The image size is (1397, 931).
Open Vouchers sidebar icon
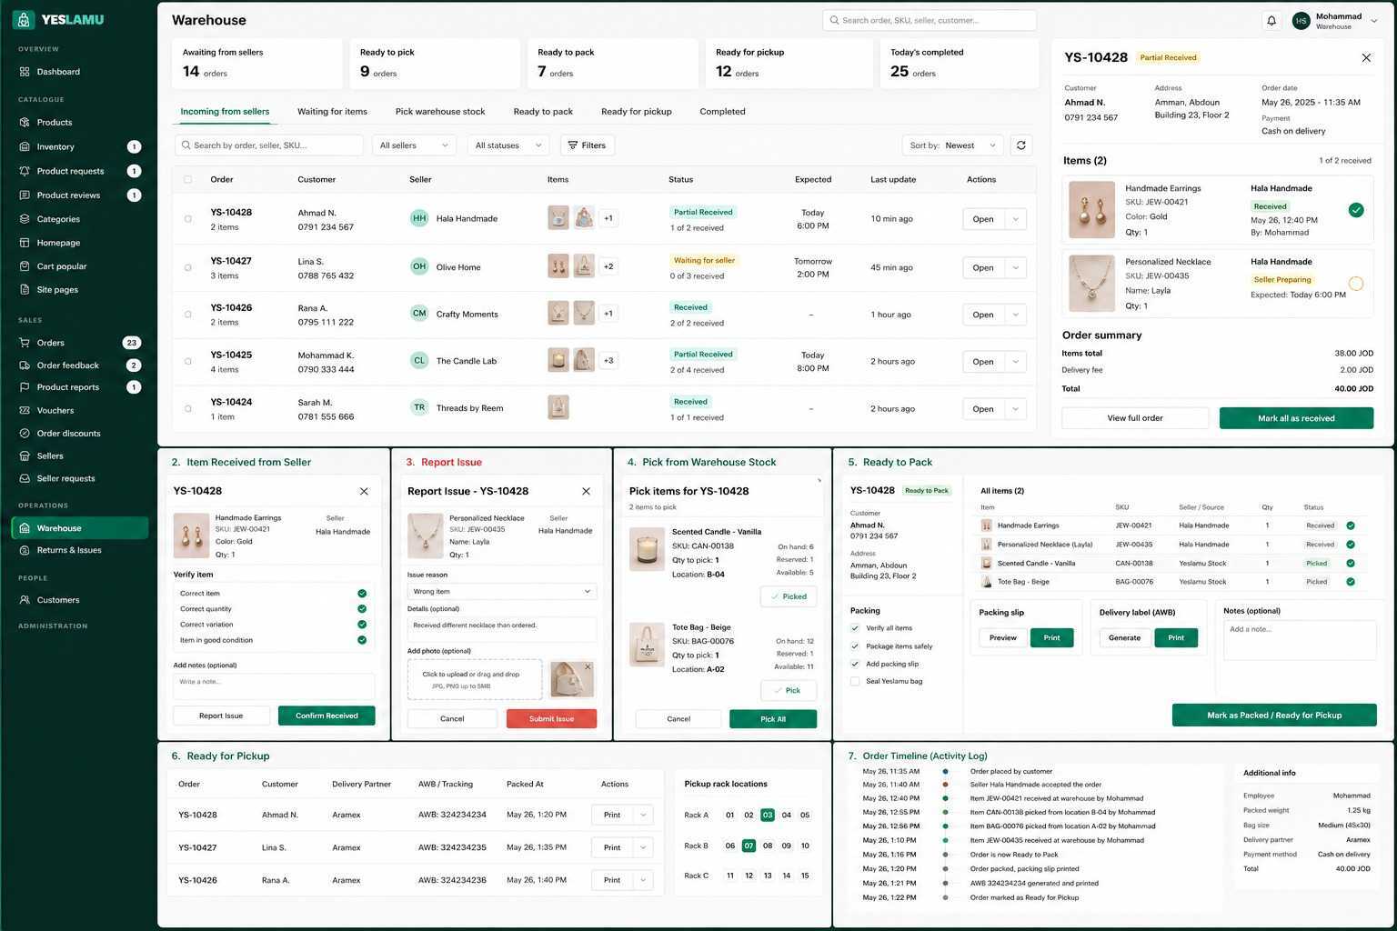(x=25, y=410)
